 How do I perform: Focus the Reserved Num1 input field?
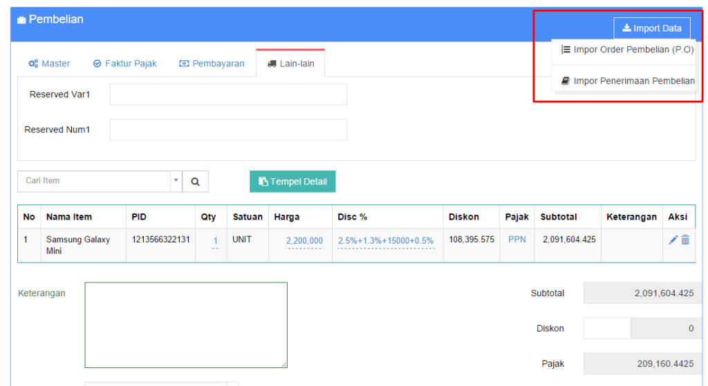pos(228,129)
